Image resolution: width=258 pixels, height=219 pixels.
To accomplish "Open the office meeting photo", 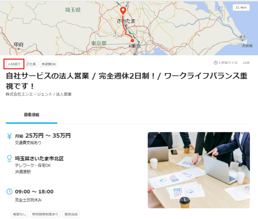I will (x=199, y=170).
